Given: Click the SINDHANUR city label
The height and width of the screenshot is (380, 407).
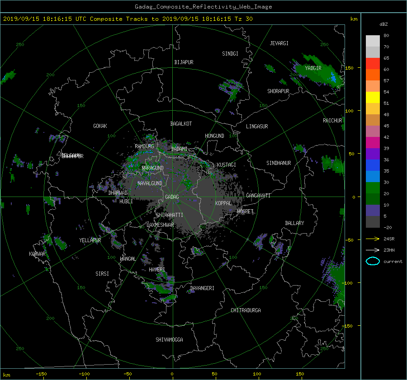Looking at the screenshot, I should pyautogui.click(x=279, y=163).
